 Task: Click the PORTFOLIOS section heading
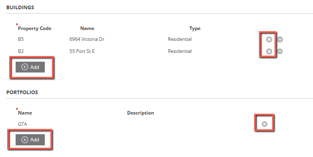coord(22,92)
